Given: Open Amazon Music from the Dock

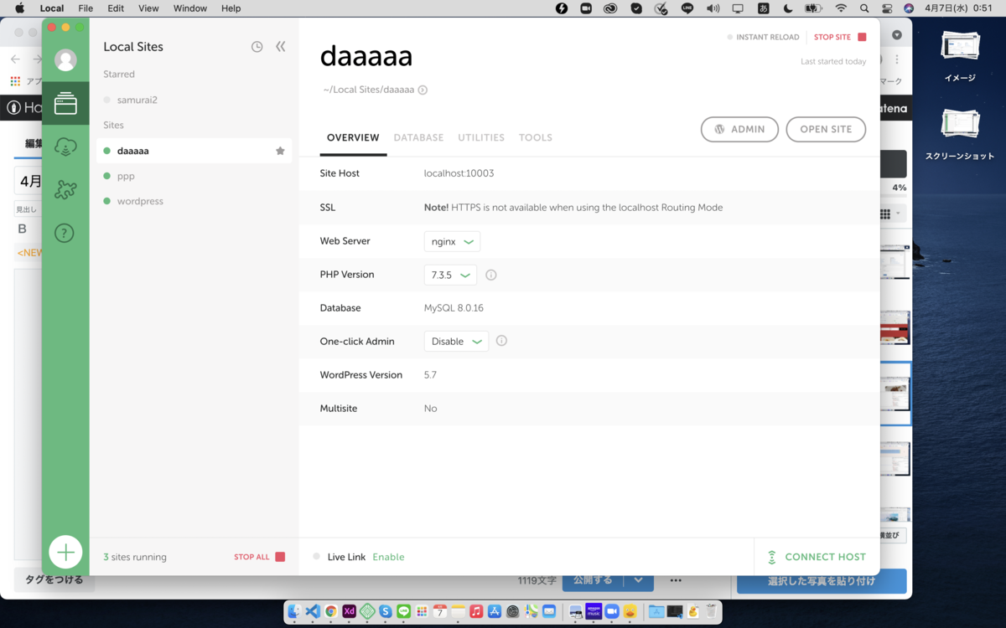Looking at the screenshot, I should tap(594, 612).
